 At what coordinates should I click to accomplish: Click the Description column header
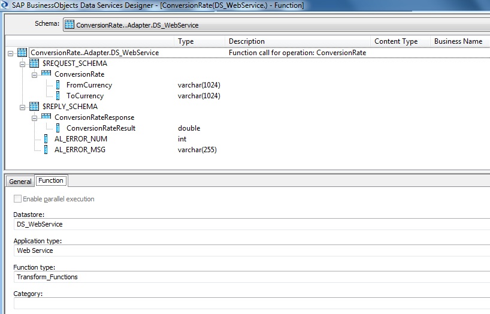click(x=298, y=41)
